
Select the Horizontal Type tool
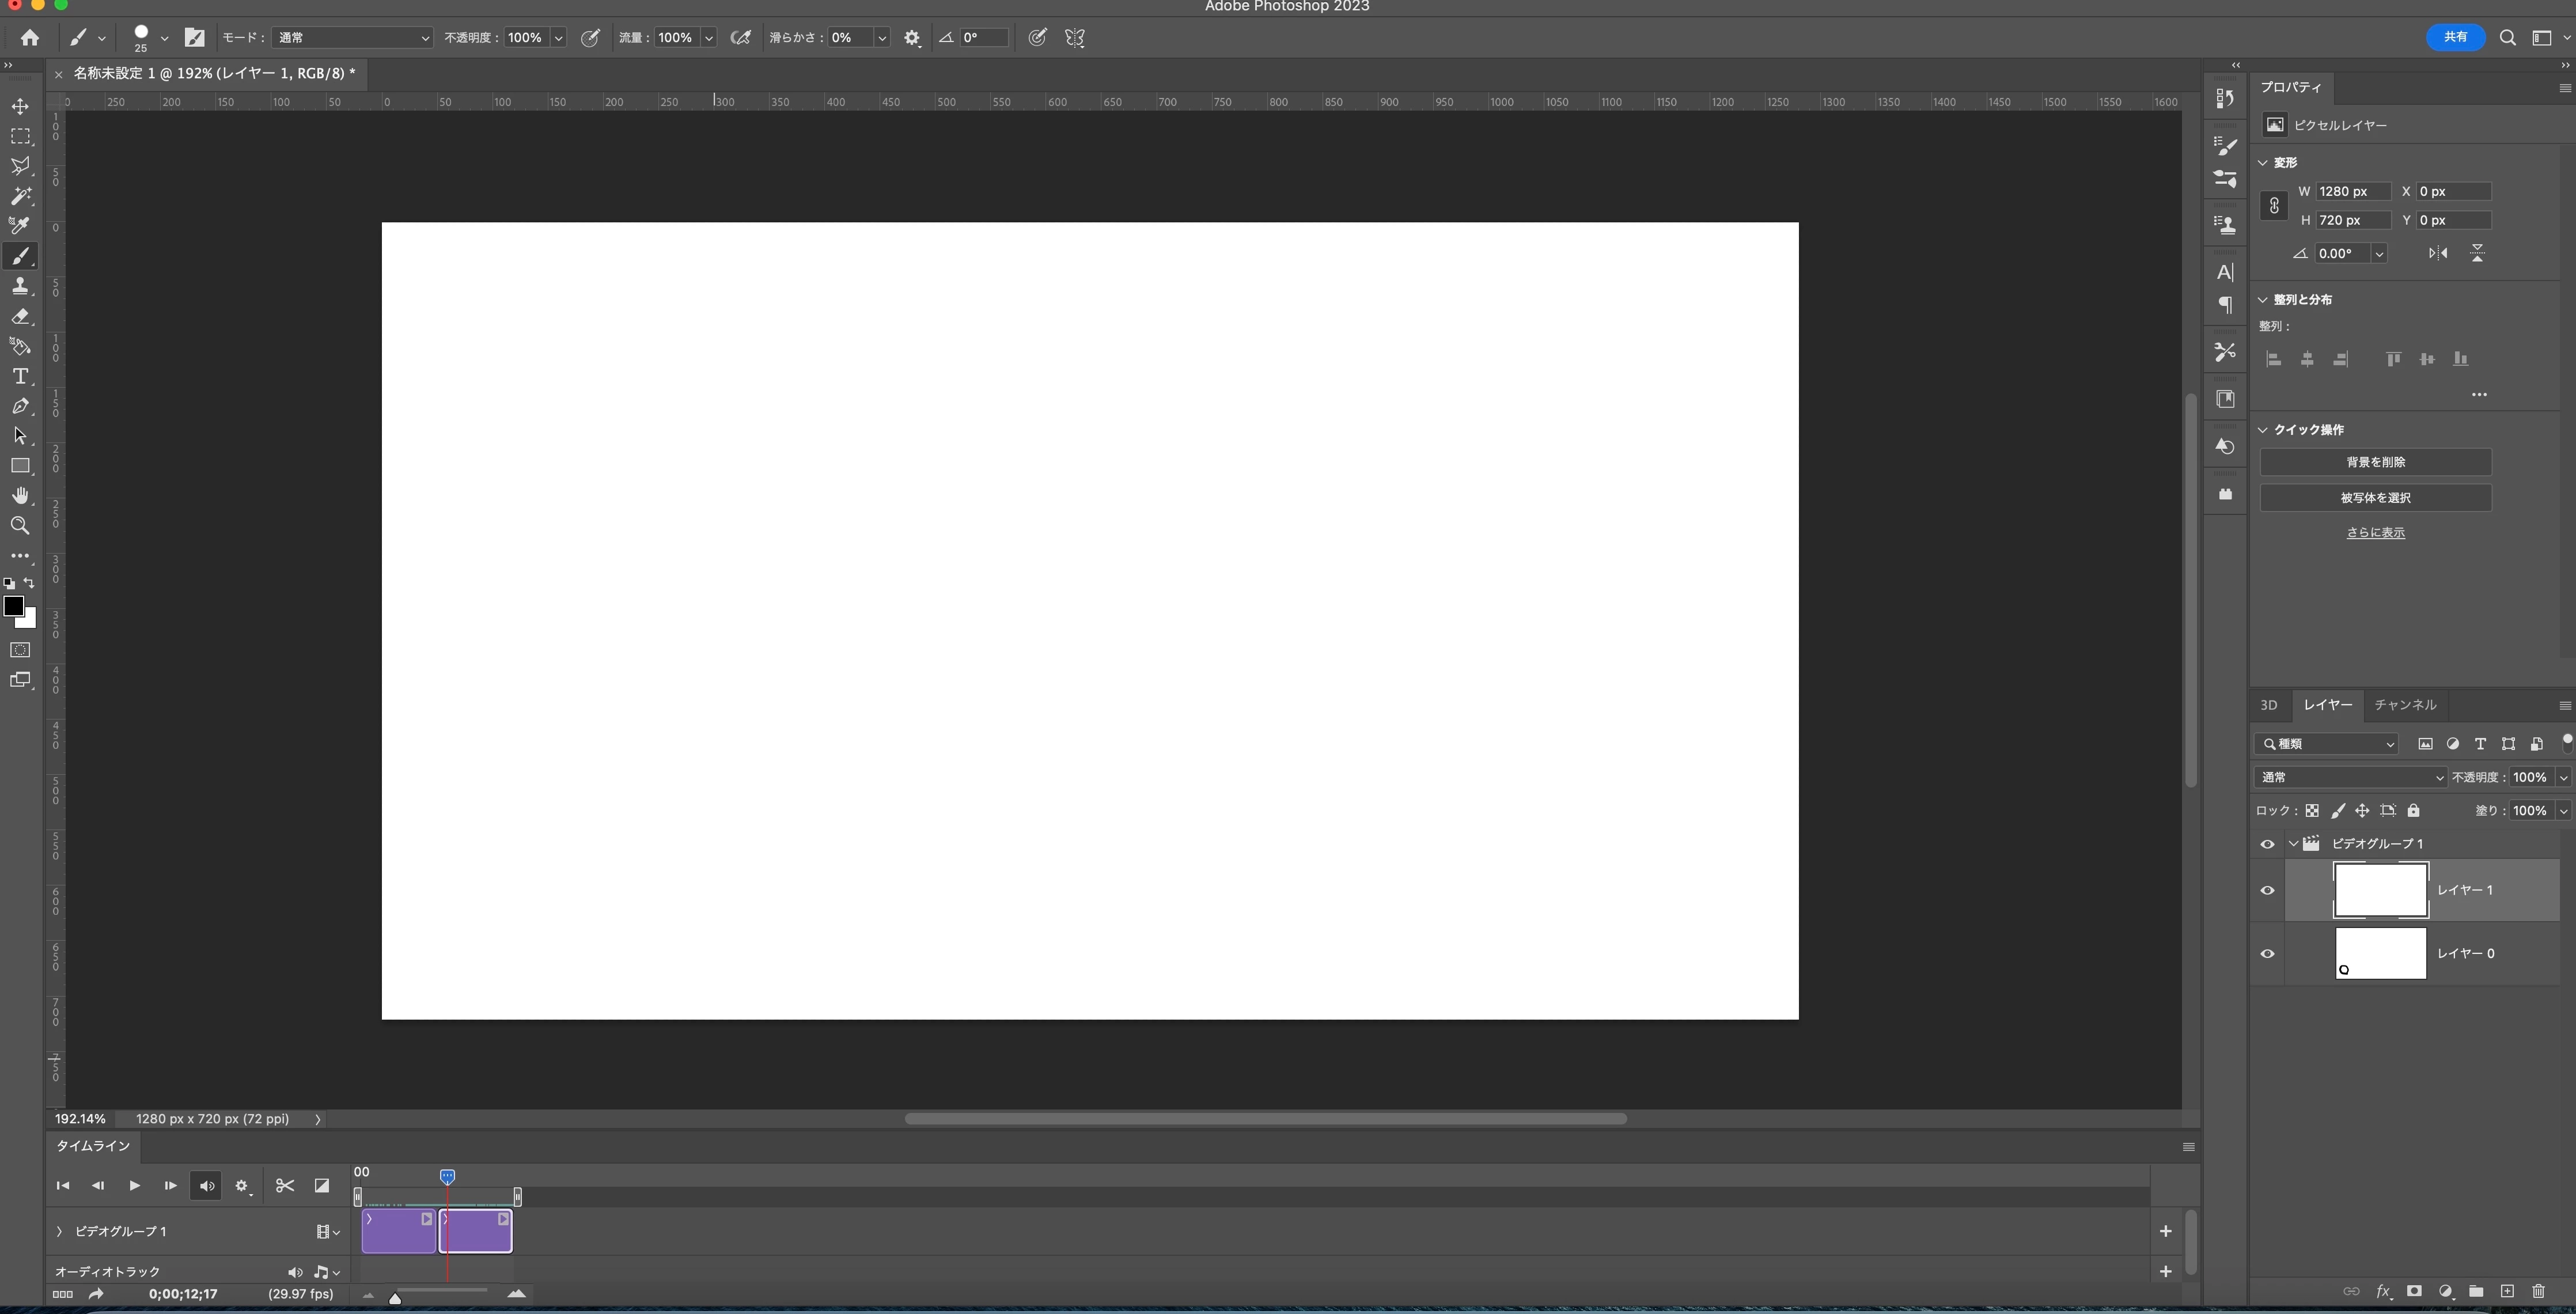[20, 377]
